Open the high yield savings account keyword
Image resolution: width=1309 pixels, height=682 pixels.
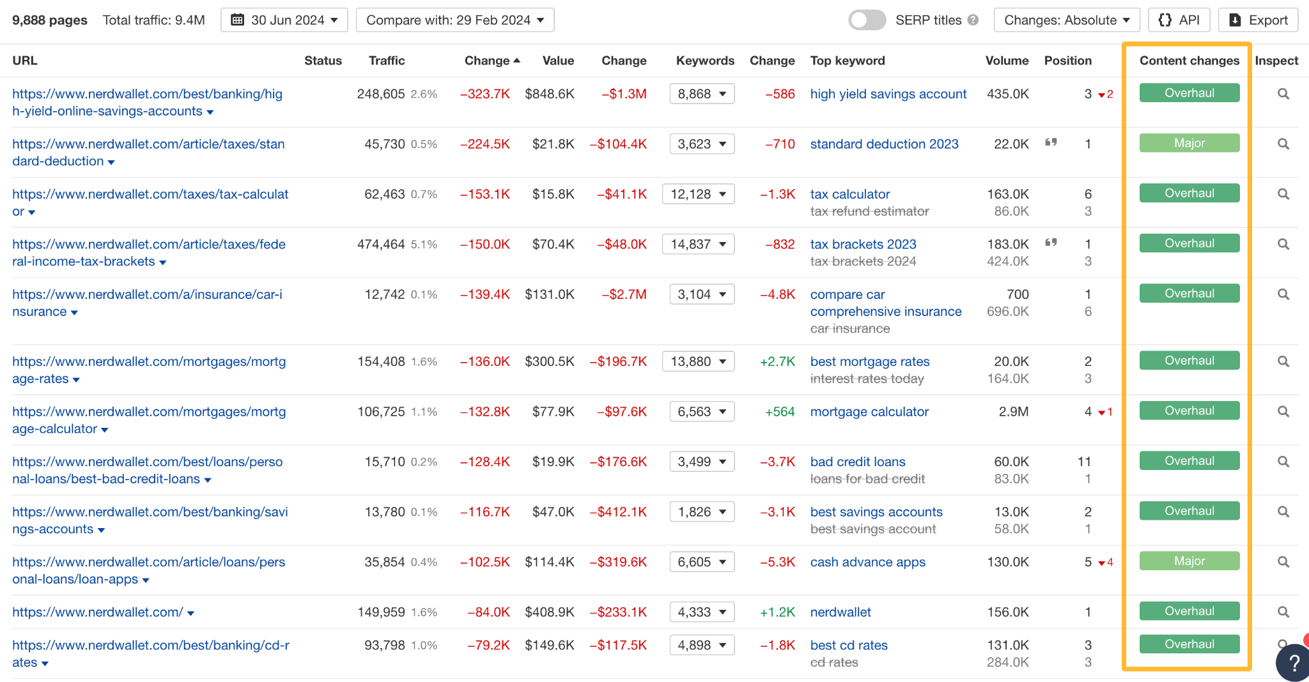coord(888,93)
